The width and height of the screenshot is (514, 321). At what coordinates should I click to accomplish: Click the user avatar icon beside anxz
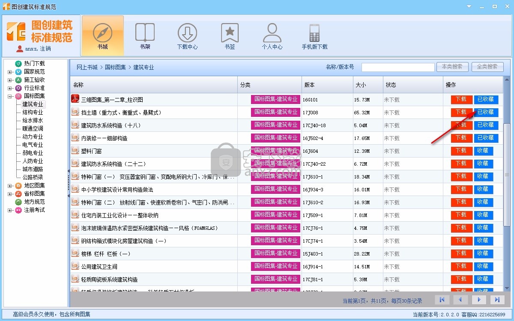[x=20, y=49]
